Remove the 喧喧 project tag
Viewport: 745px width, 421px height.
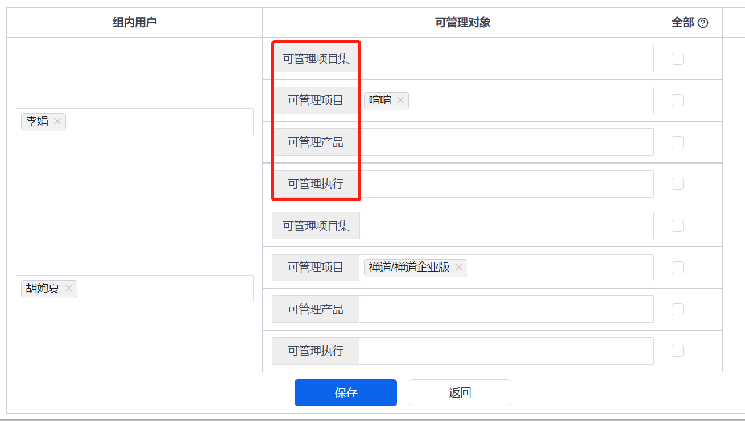[400, 101]
